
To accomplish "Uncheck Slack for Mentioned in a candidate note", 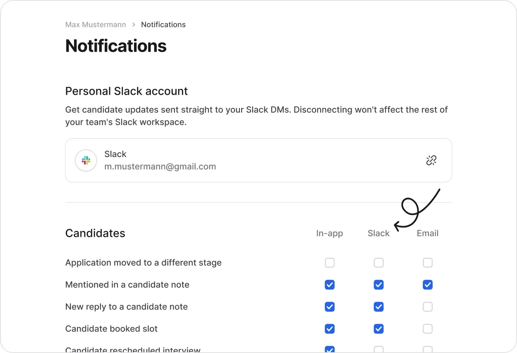I will click(378, 285).
